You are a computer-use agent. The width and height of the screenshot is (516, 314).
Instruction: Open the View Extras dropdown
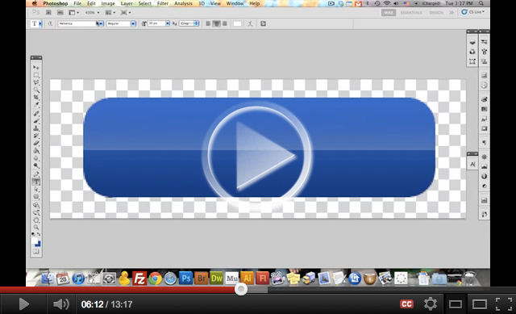pyautogui.click(x=73, y=13)
